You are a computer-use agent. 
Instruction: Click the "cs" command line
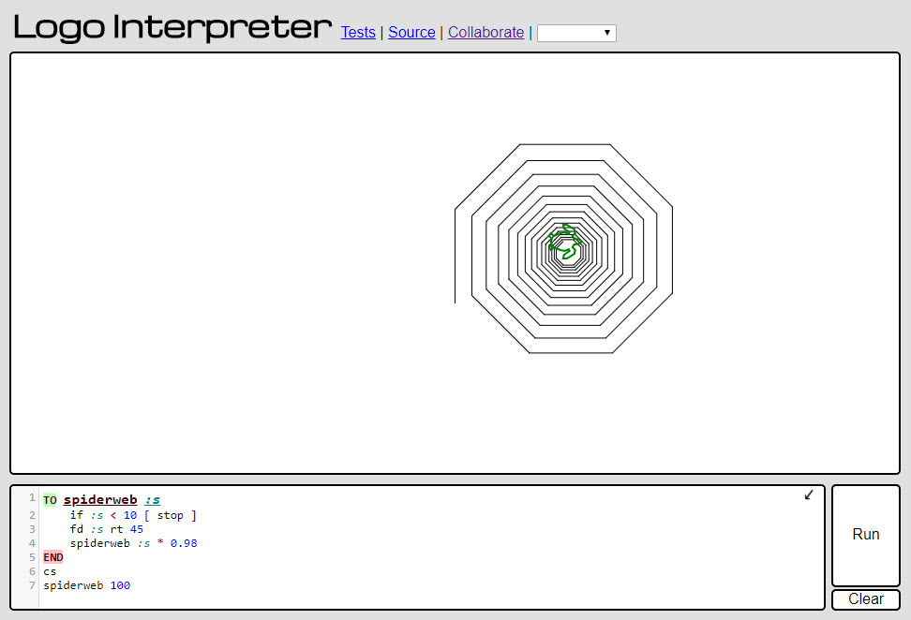pos(50,571)
